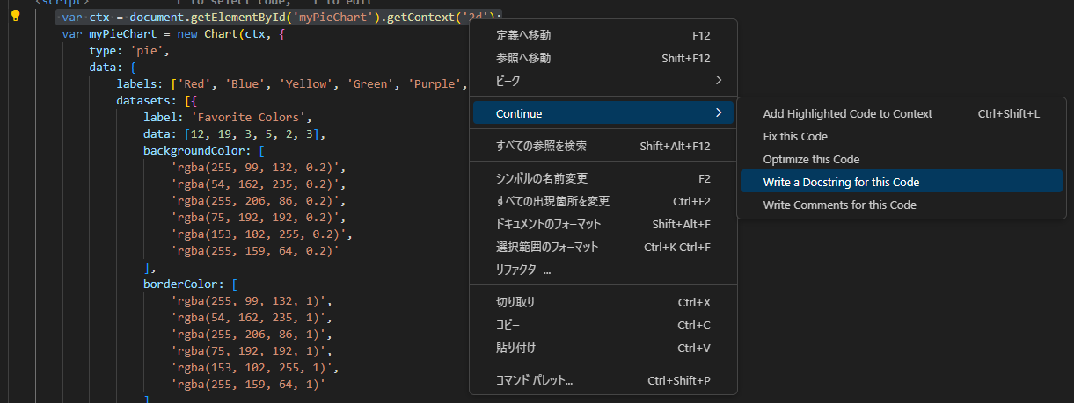Image resolution: width=1074 pixels, height=403 pixels.
Task: Open the Continue submenu entry
Action: coord(603,113)
